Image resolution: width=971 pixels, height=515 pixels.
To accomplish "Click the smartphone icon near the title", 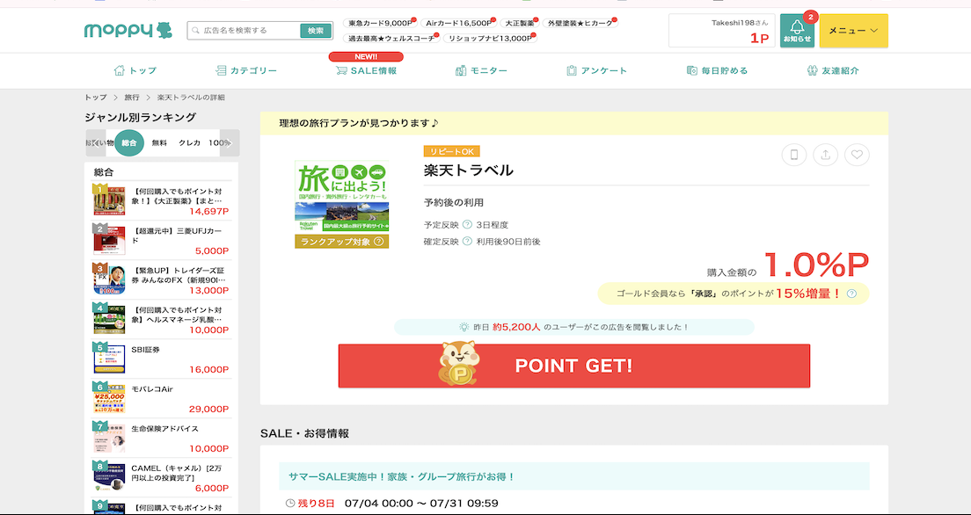I will pyautogui.click(x=794, y=155).
